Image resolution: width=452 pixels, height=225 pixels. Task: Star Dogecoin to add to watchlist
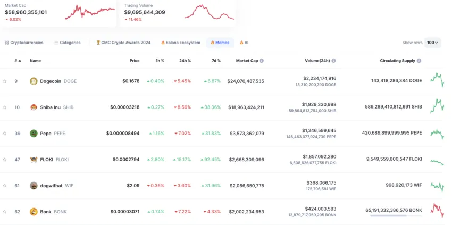click(5, 81)
